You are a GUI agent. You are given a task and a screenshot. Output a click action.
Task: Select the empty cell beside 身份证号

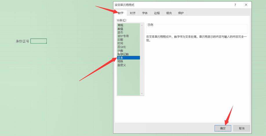tap(39, 41)
